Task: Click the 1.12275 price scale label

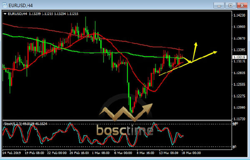Action: [x=239, y=96]
